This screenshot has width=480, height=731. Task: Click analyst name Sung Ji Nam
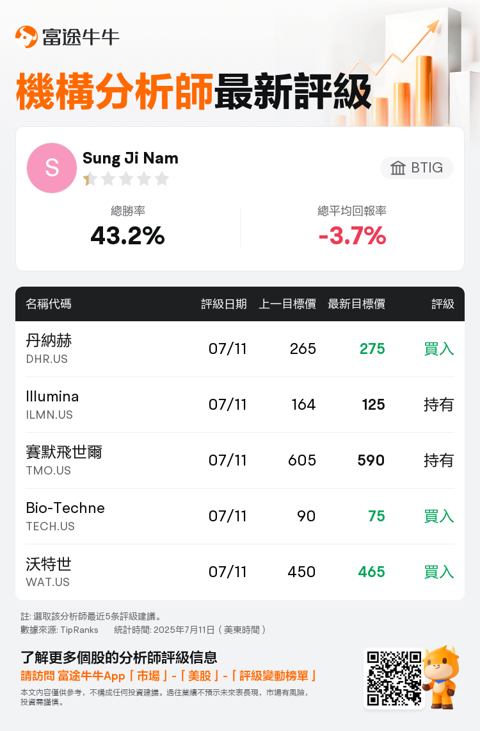coord(130,158)
